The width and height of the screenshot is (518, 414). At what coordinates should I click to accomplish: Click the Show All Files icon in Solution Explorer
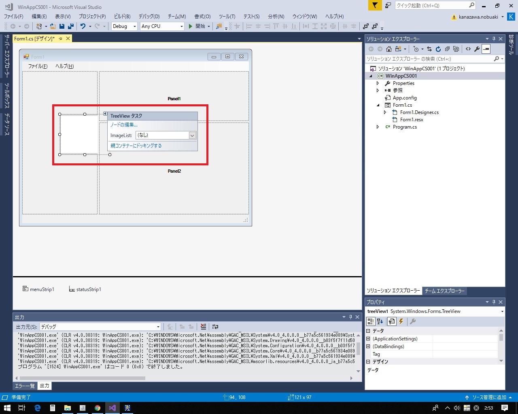click(x=456, y=49)
